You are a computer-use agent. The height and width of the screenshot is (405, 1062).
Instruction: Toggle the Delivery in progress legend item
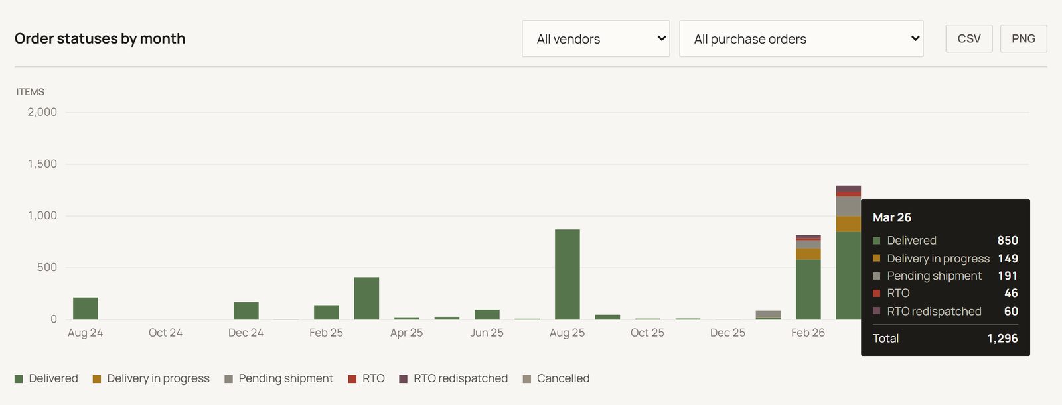coord(151,378)
